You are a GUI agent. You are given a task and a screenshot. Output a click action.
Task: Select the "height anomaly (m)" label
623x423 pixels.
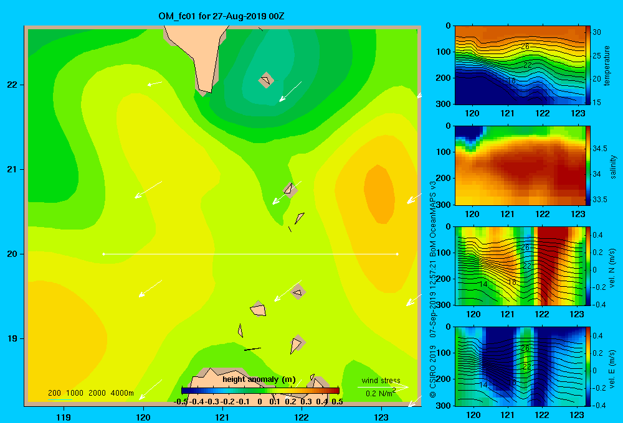point(259,379)
